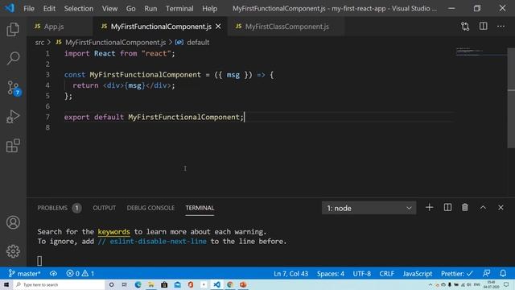Split the editor to the right
Viewport: 515px width, 290px height.
coord(483,27)
